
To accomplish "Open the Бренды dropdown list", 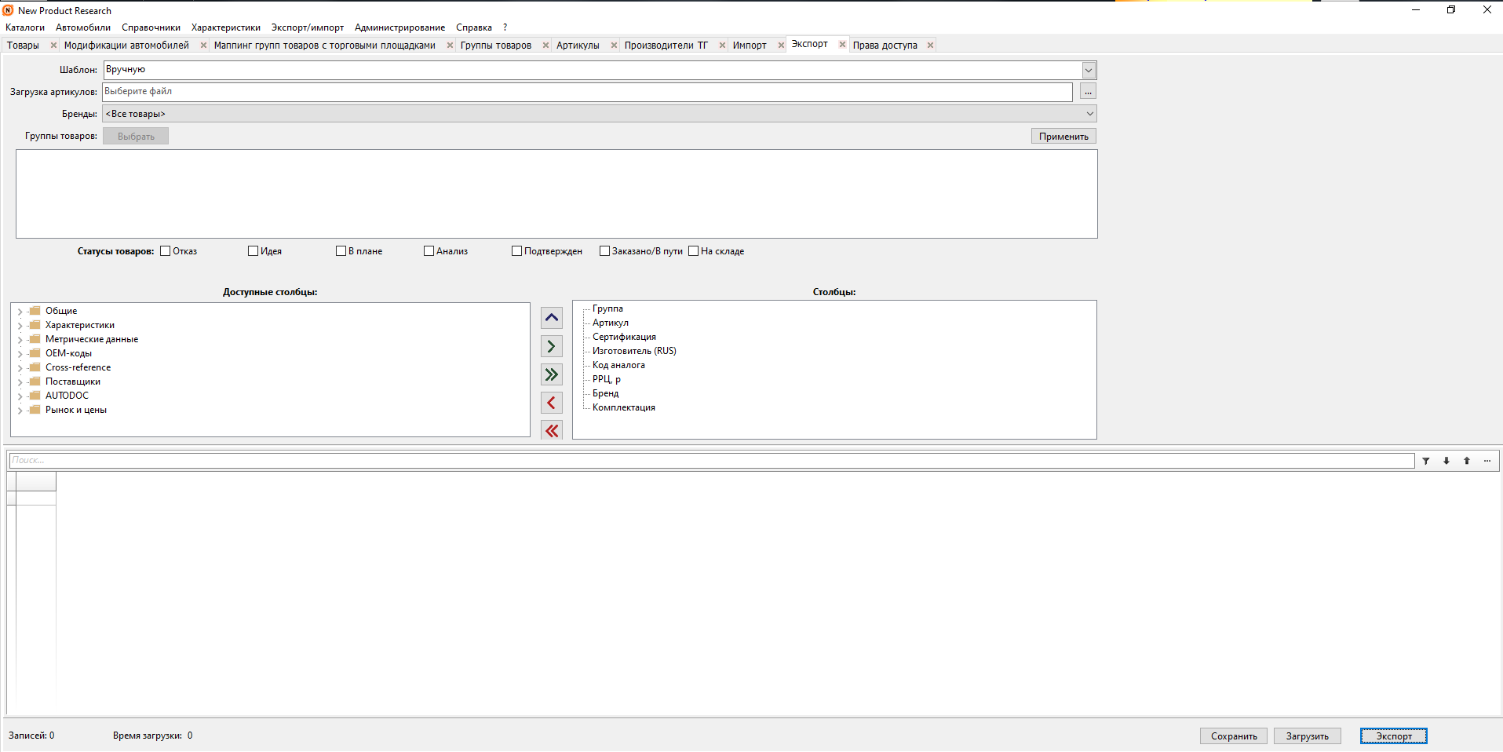I will tap(1089, 114).
